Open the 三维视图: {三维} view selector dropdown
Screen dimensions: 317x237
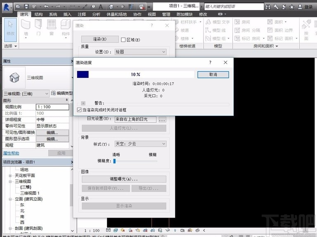coord(26,94)
